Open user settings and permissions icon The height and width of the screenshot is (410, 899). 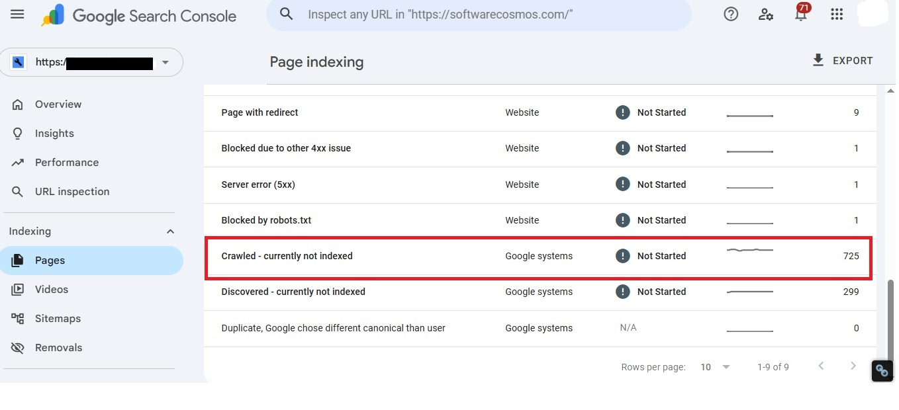(766, 14)
